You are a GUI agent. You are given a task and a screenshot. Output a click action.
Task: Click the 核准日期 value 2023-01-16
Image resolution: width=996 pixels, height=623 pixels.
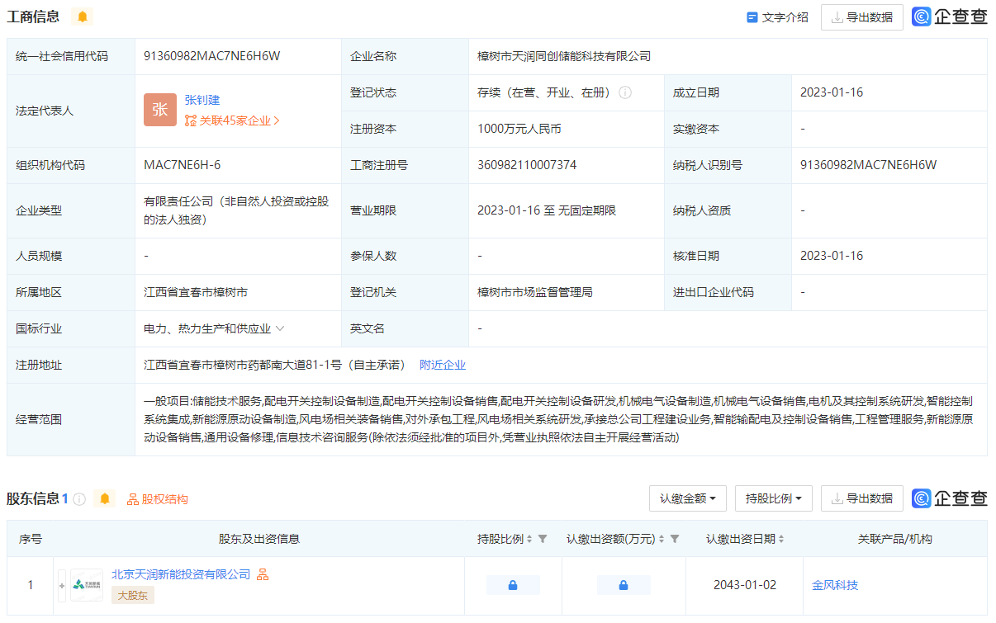click(x=832, y=256)
